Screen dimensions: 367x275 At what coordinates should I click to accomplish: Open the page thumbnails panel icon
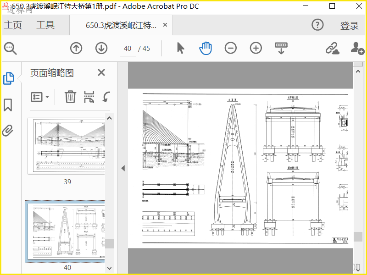9,78
